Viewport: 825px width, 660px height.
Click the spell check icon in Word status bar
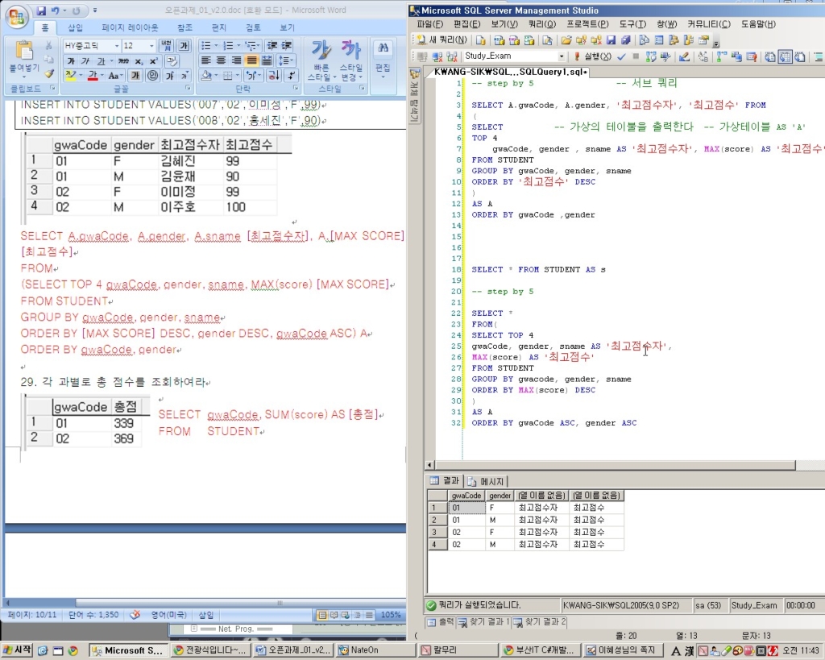pos(135,614)
